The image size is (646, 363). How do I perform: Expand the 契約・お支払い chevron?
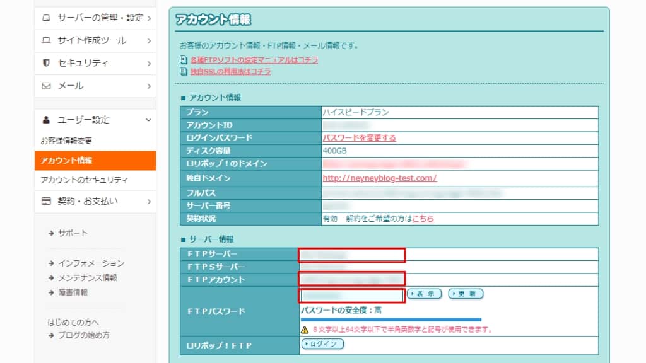(x=149, y=202)
